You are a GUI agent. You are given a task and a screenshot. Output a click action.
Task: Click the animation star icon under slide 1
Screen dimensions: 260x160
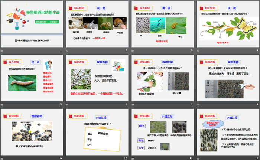[x=2, y=50]
